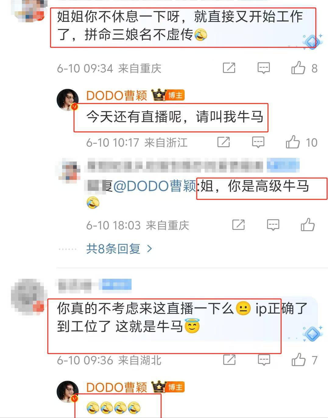This screenshot has height=418, width=328.
Task: Reply to the 6-10 09:34 comment
Action: (264, 68)
